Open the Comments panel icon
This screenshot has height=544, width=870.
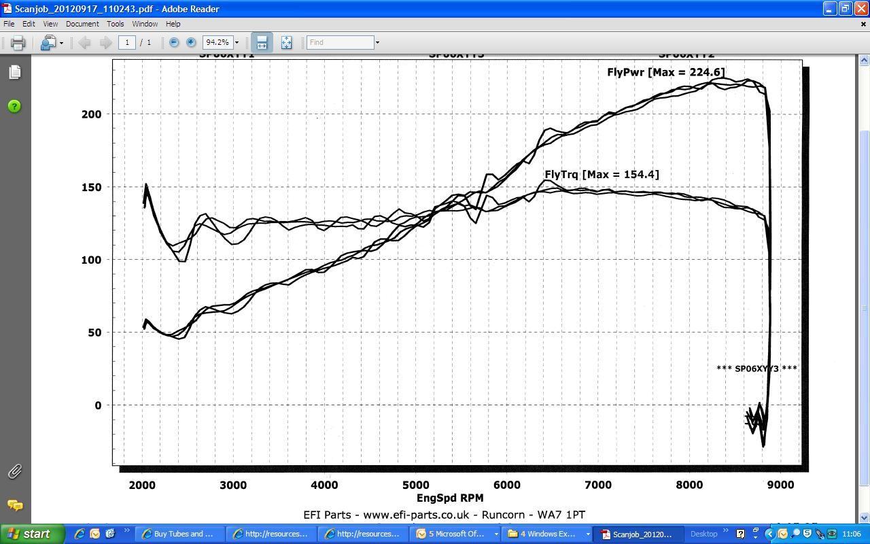[14, 505]
